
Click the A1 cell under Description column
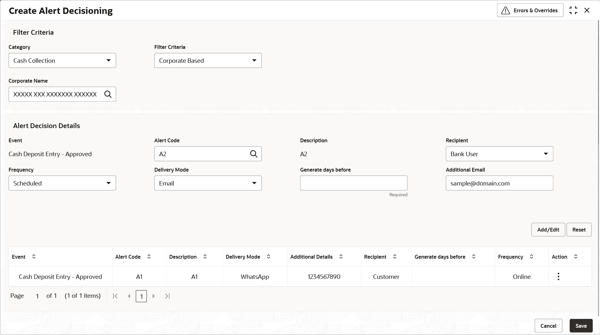tap(195, 277)
